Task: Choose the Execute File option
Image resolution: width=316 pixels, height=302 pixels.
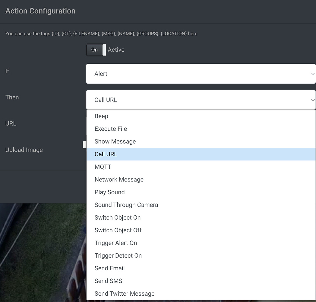Action: [111, 129]
